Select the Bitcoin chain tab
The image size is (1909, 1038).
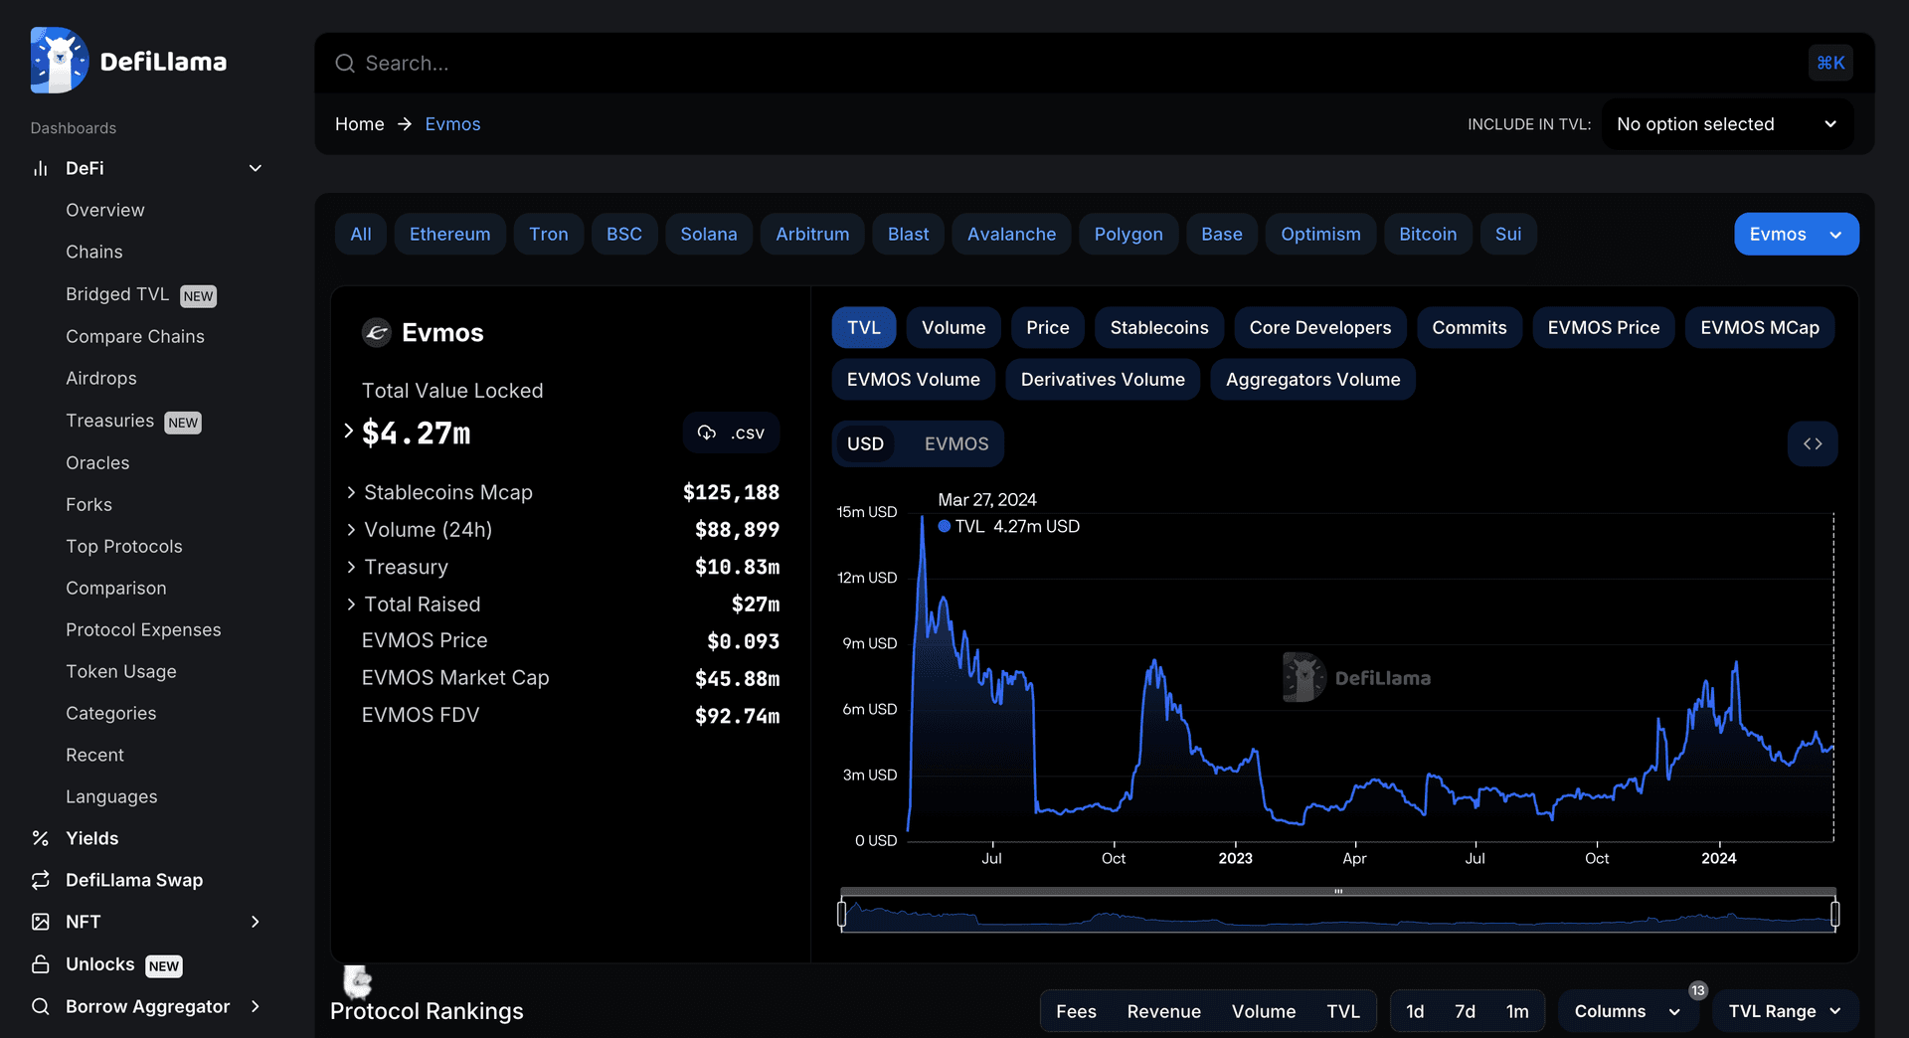1428,235
